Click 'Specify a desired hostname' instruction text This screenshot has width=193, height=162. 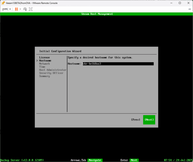coord(100,57)
